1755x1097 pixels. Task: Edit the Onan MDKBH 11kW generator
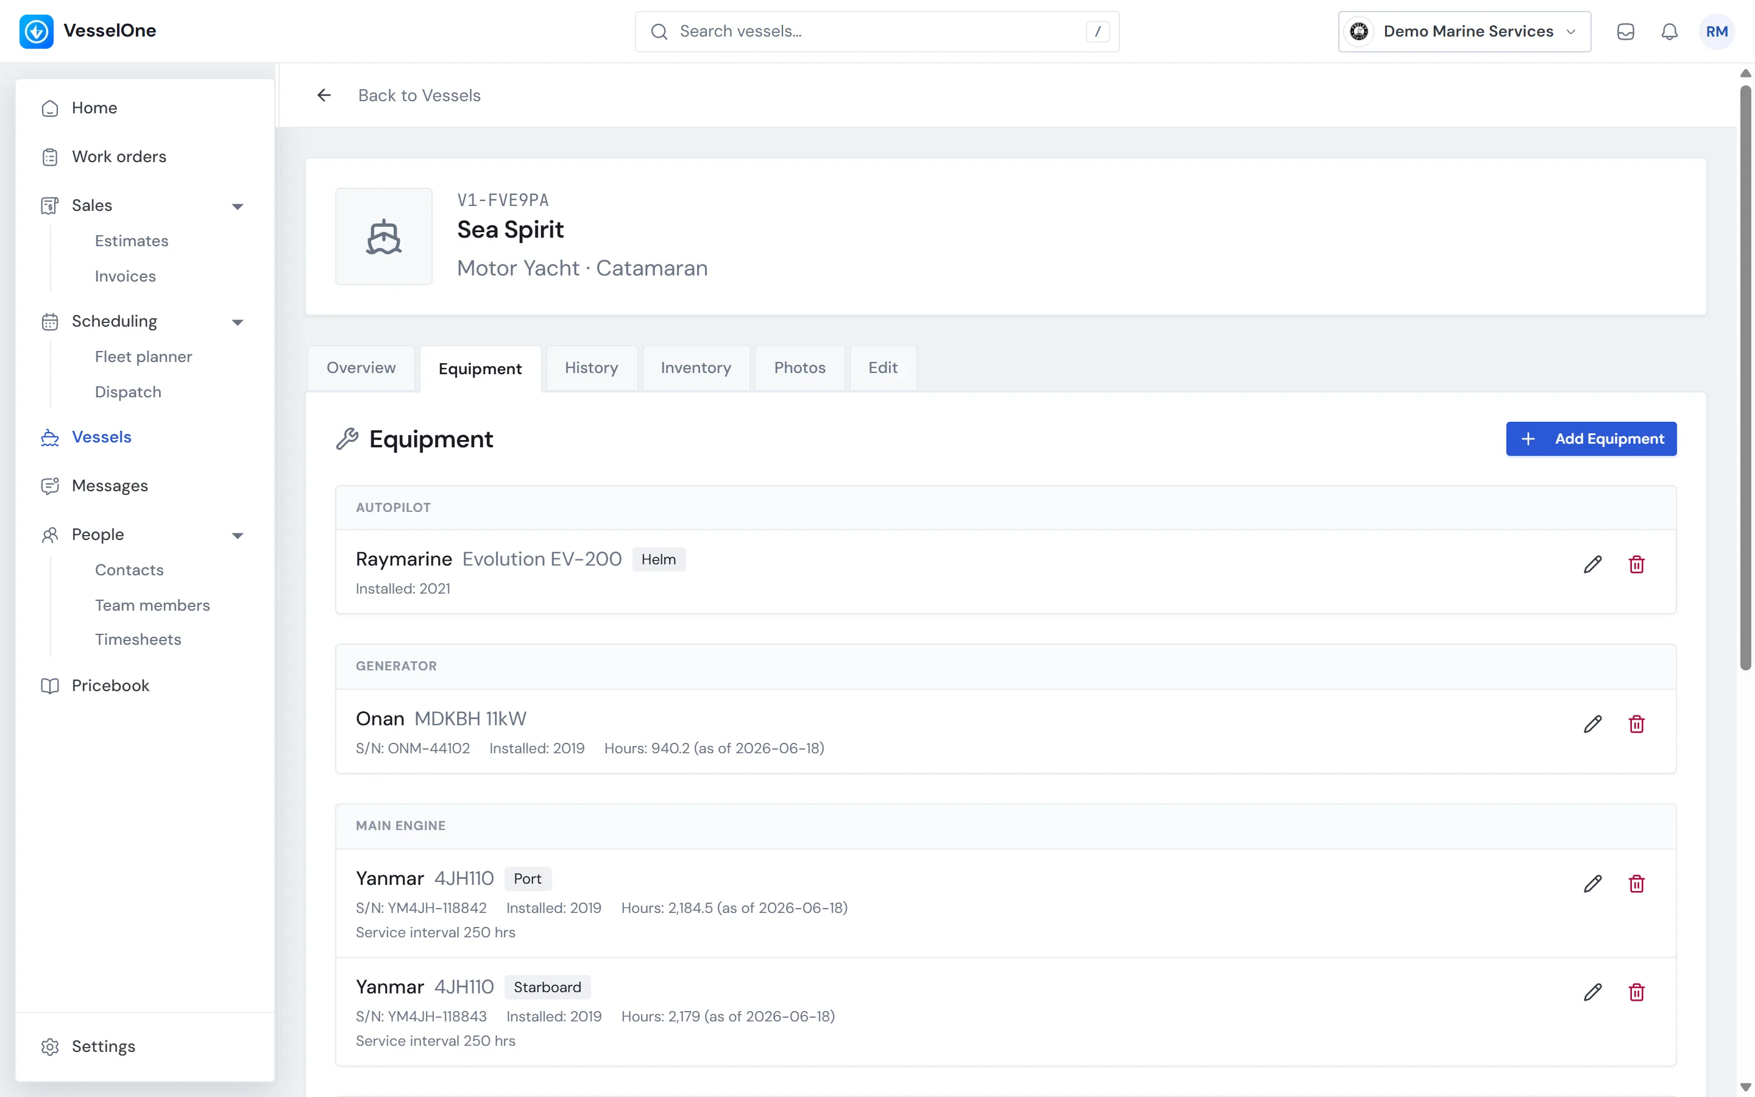point(1592,724)
